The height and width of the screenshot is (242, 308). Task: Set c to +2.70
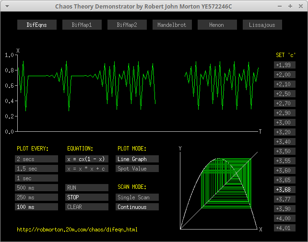tap(284, 104)
